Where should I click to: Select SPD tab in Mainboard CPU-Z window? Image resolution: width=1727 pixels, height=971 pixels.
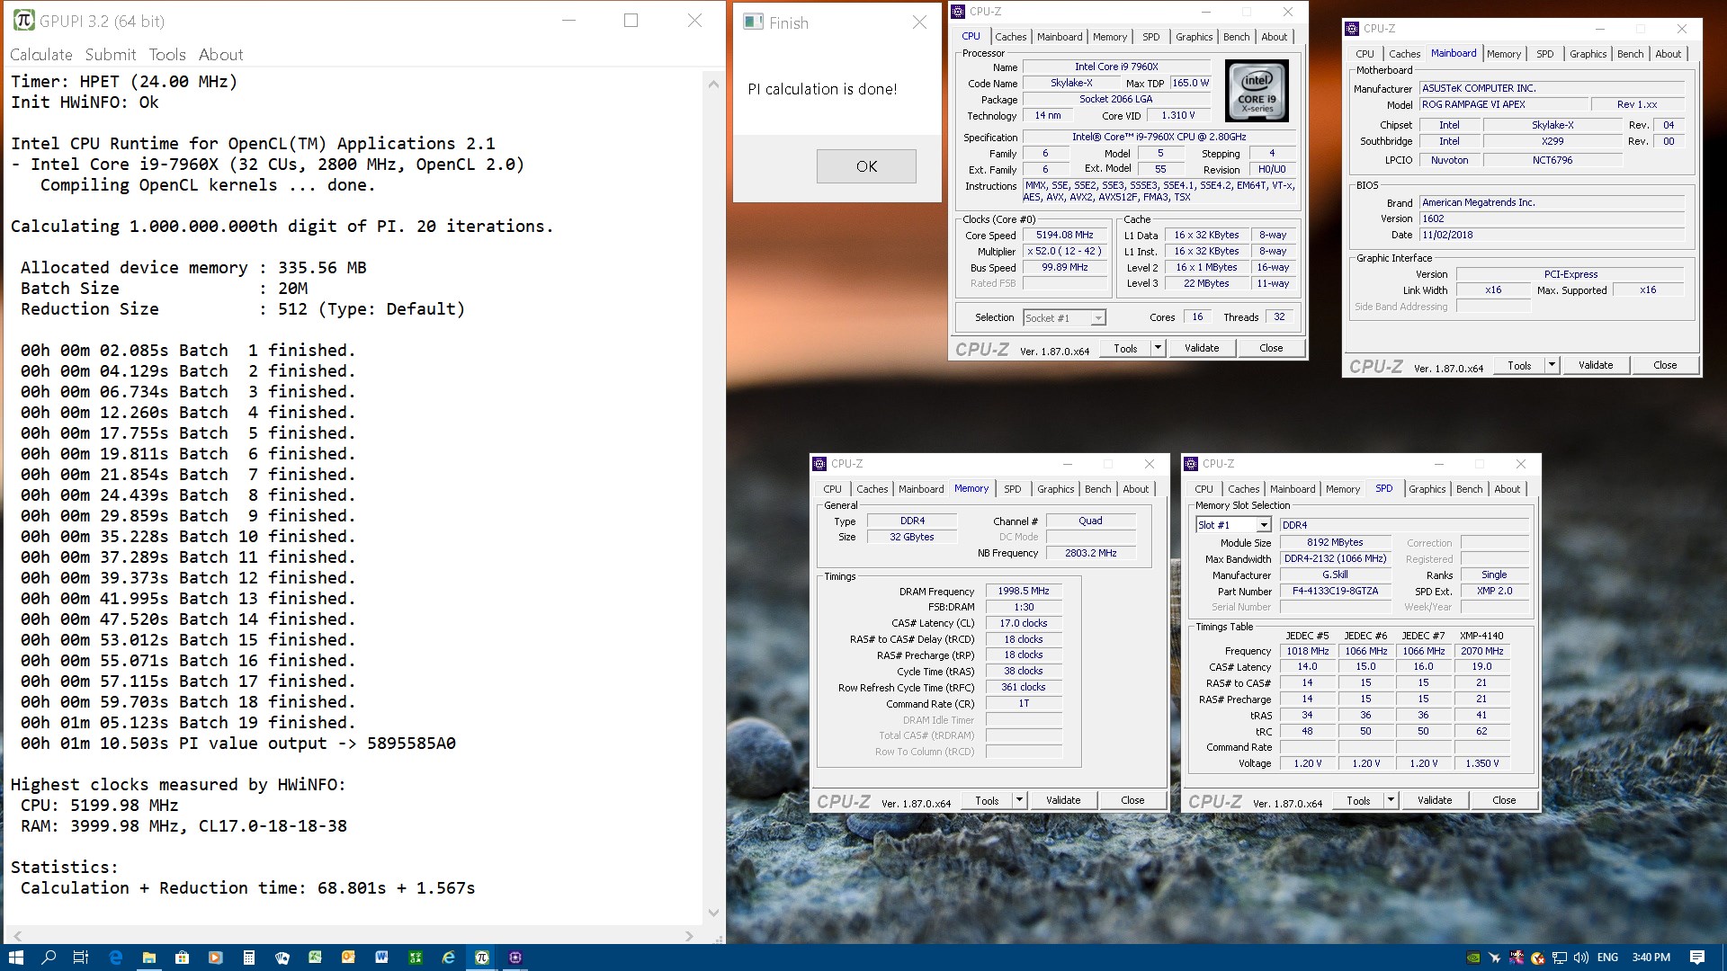coord(1544,54)
